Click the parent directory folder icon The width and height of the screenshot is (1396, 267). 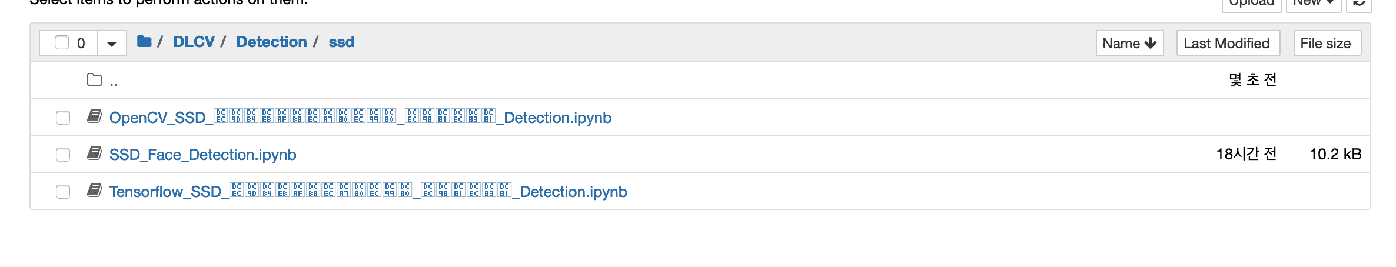pos(95,79)
